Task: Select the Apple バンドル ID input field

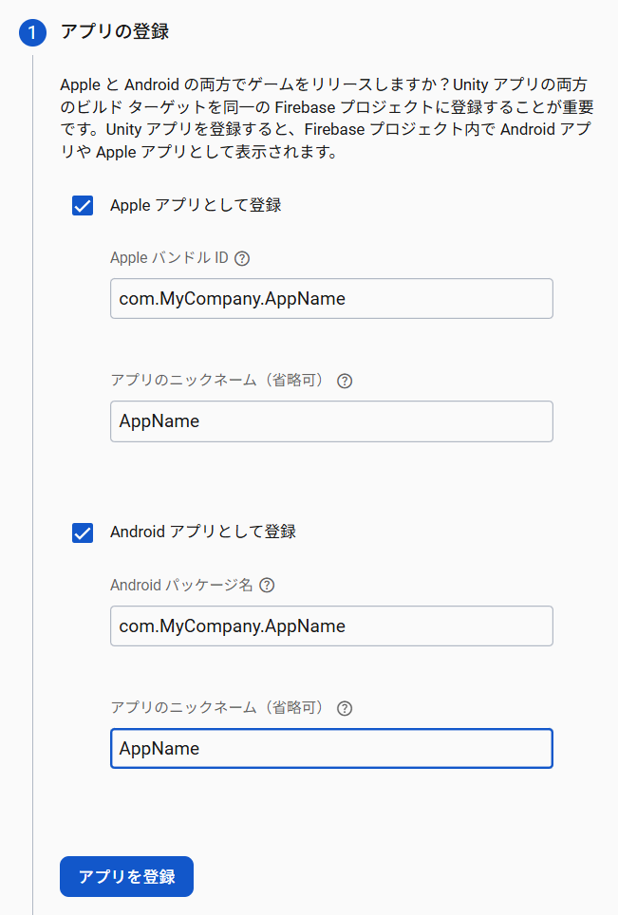Action: (x=330, y=298)
